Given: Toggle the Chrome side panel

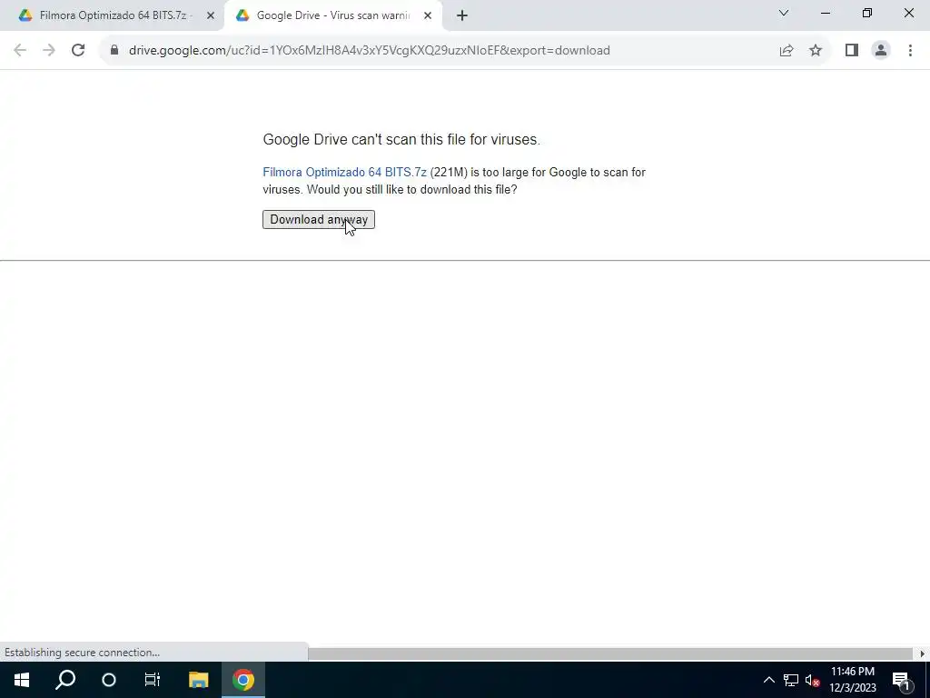Looking at the screenshot, I should [x=852, y=51].
